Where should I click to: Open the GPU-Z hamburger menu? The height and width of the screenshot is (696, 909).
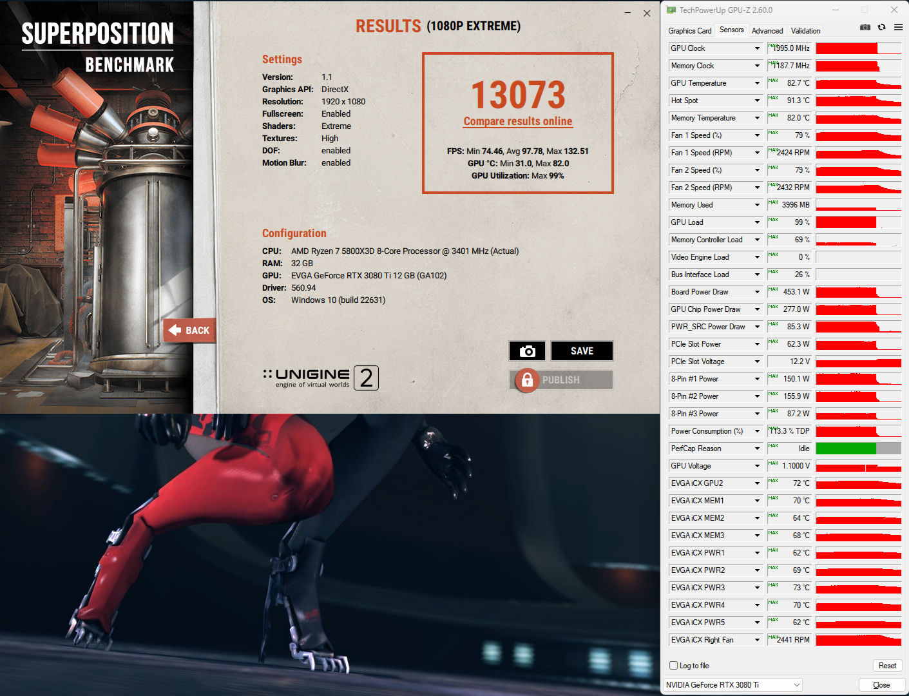pyautogui.click(x=898, y=27)
